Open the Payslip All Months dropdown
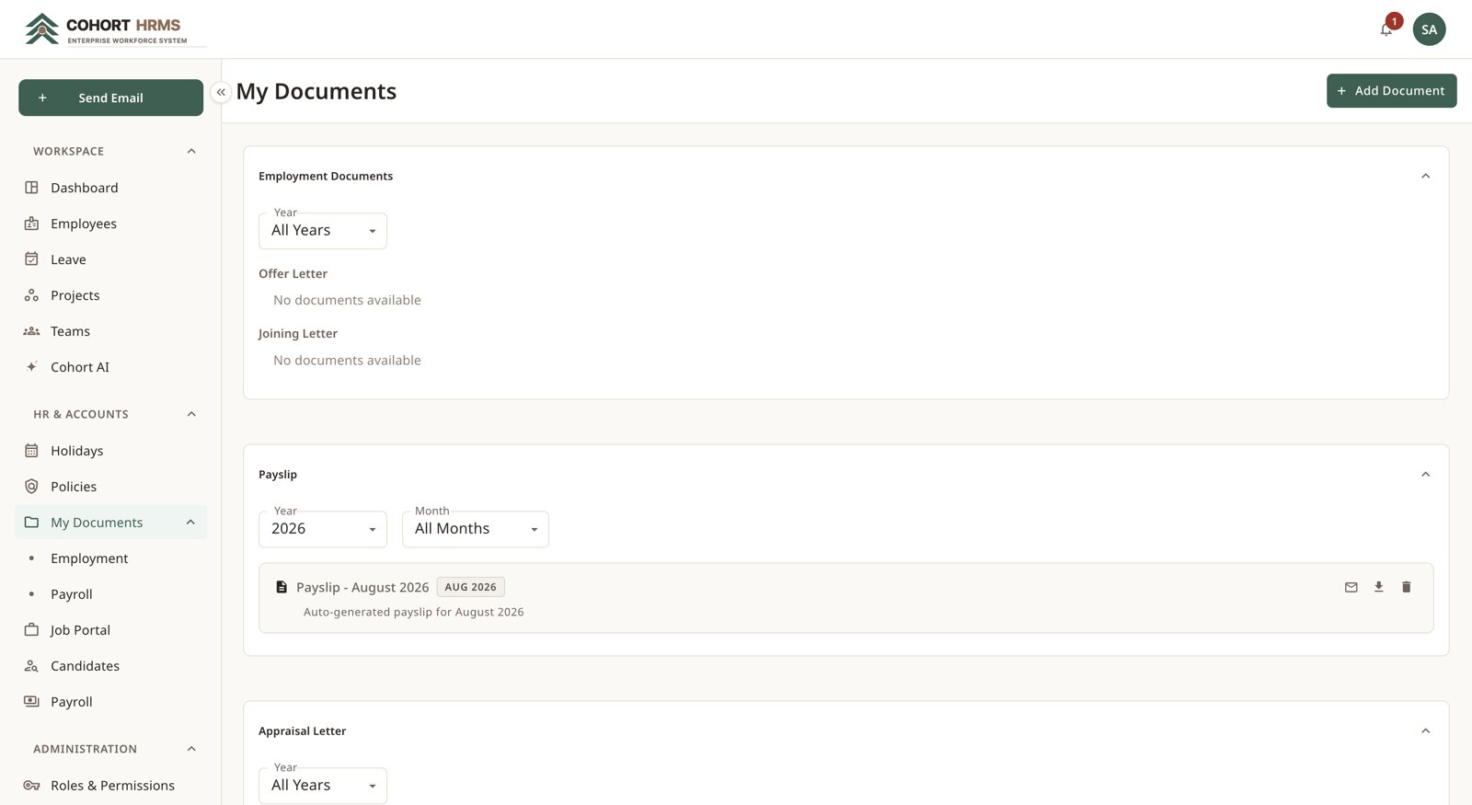 coord(476,529)
